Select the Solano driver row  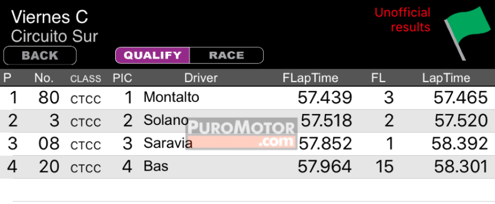point(248,121)
